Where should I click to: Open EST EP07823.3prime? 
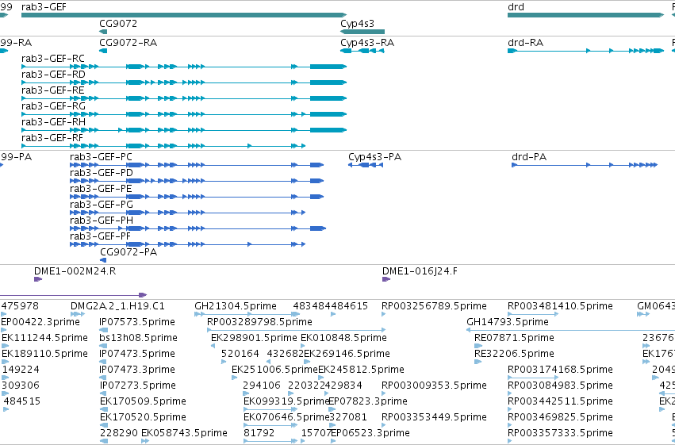[368, 401]
